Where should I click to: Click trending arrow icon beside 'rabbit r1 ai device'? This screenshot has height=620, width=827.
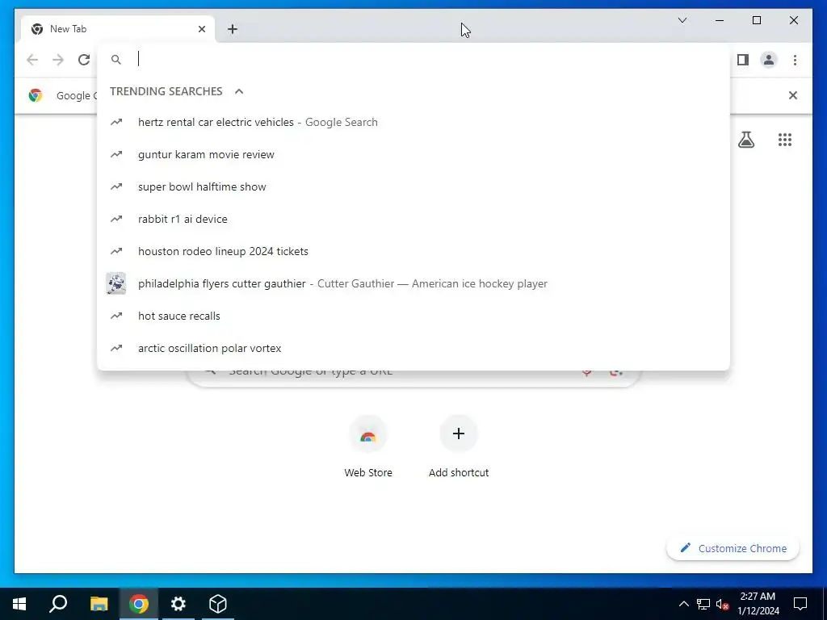pyautogui.click(x=116, y=219)
